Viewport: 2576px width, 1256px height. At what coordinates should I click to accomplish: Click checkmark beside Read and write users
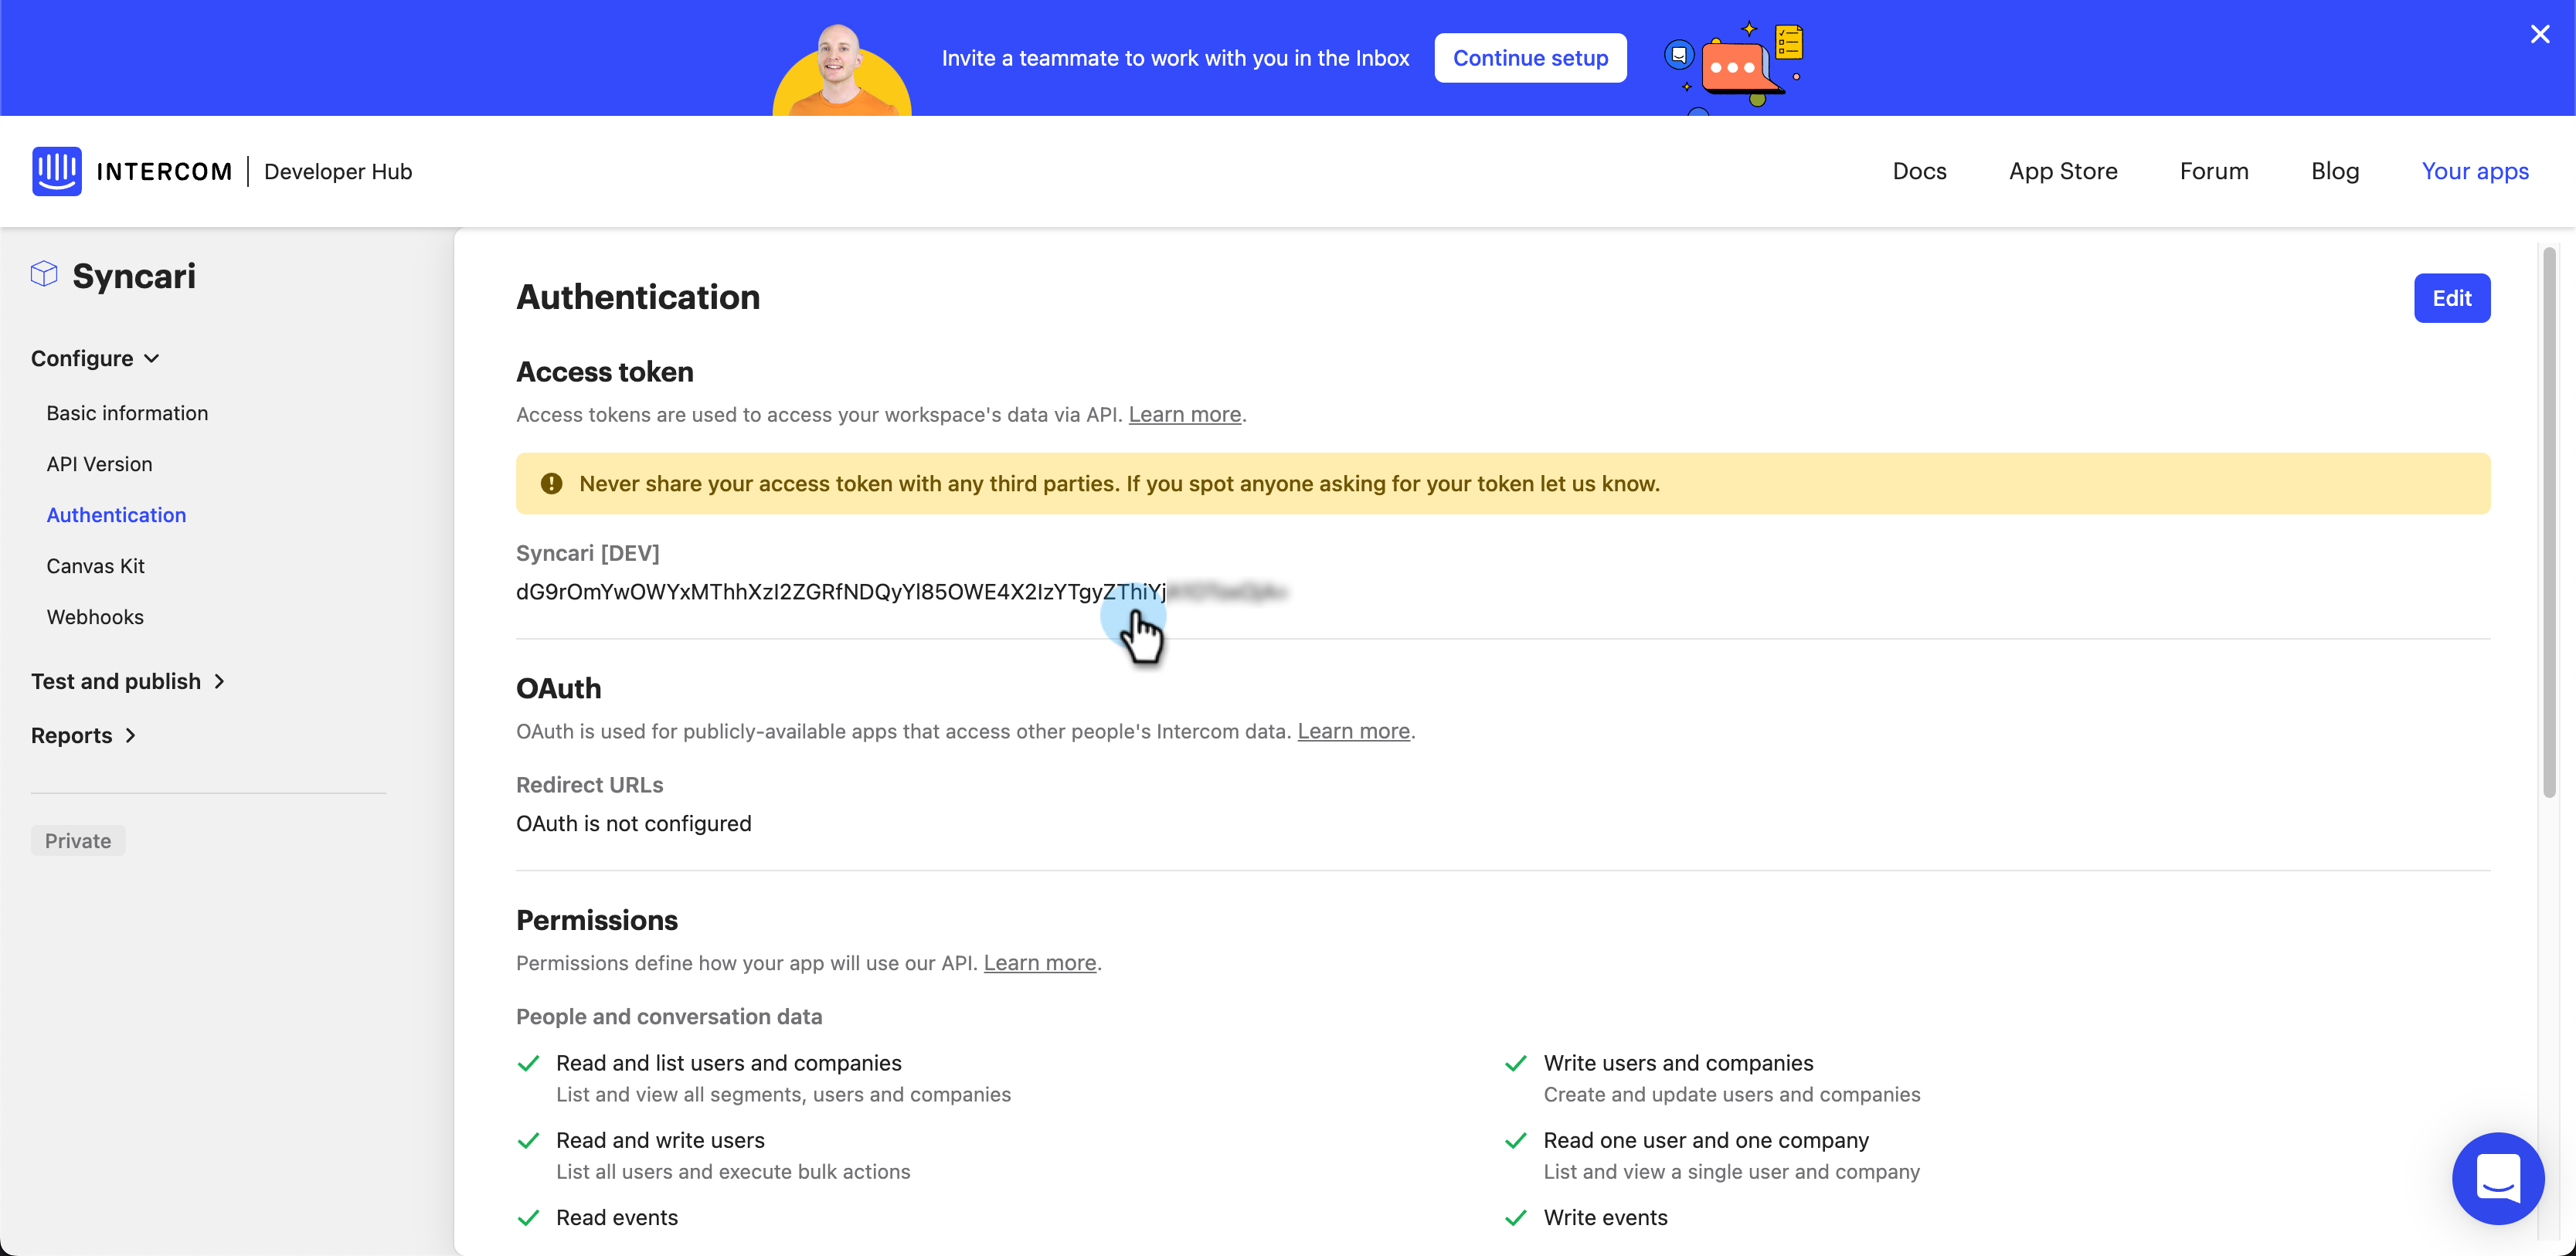(529, 1140)
